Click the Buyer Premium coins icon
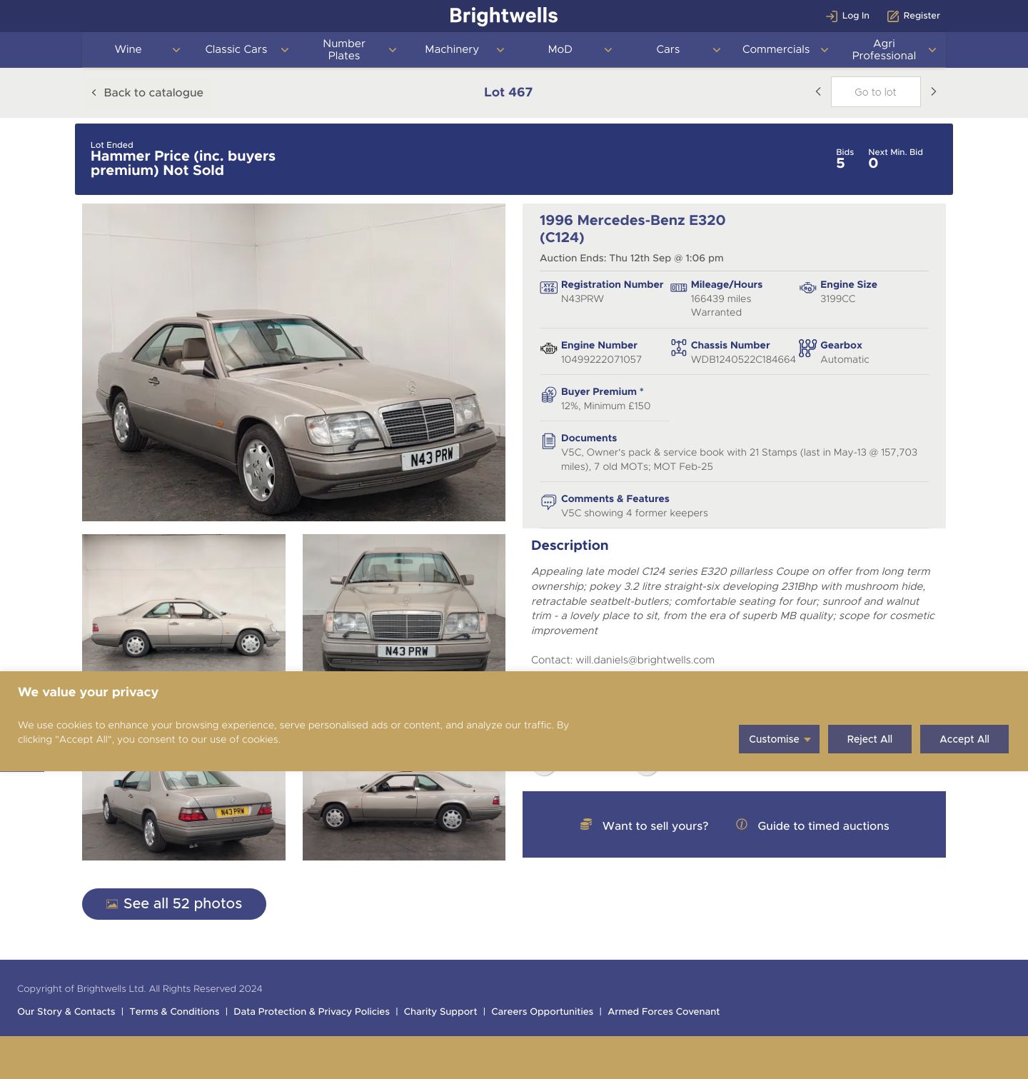 [x=548, y=395]
